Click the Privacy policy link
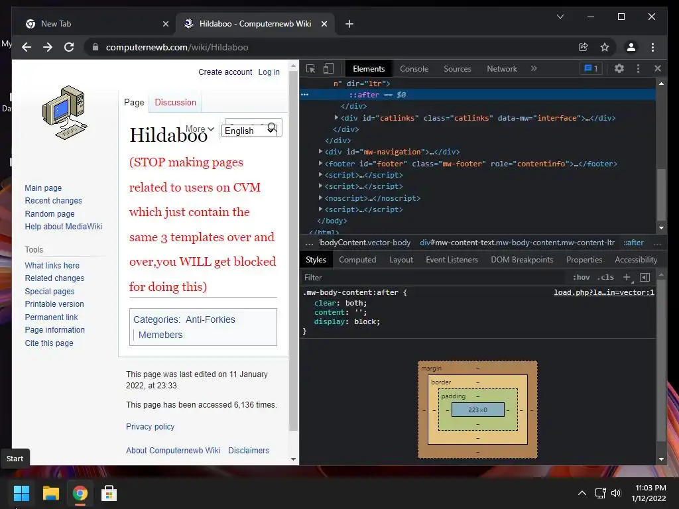The image size is (679, 509). [x=151, y=426]
